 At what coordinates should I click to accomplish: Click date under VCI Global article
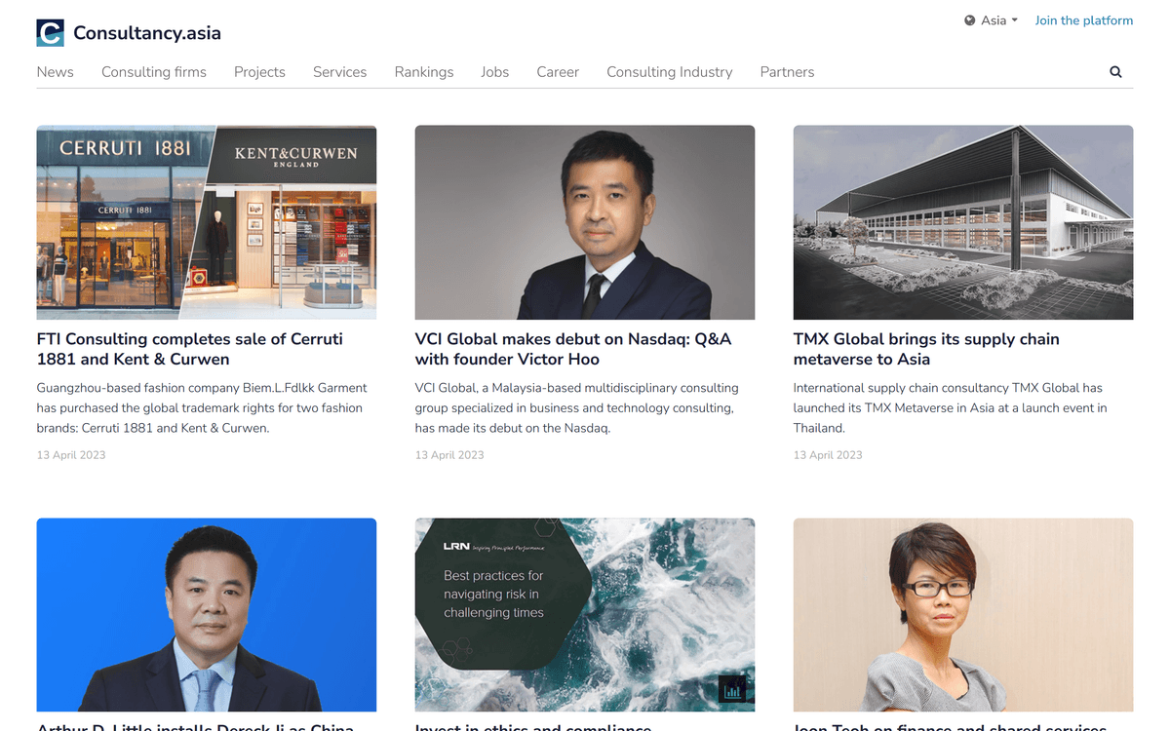click(449, 455)
